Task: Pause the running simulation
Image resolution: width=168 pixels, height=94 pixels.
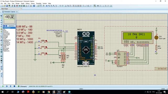Action: [x=10, y=86]
